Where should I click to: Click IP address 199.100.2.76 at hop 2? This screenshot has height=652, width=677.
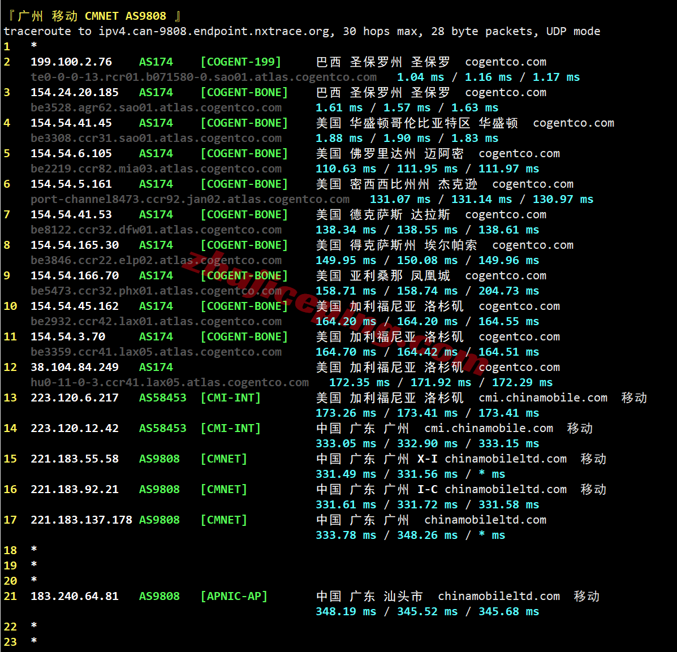click(x=71, y=62)
